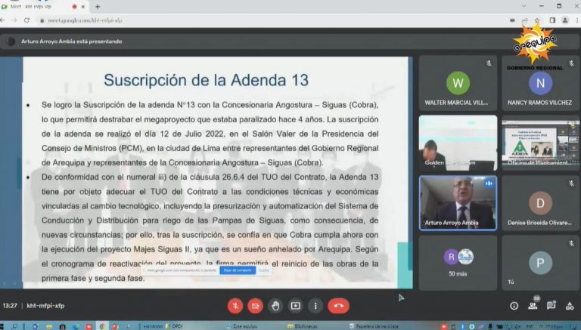Screen dimensions: 581x330
Task: Unmute the microphone in the call bar
Action: coord(235,306)
